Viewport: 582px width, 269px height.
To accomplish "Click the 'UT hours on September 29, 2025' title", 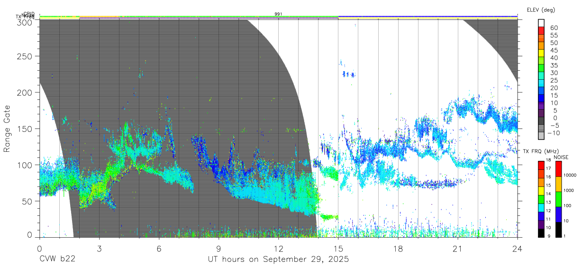I will pos(278,260).
